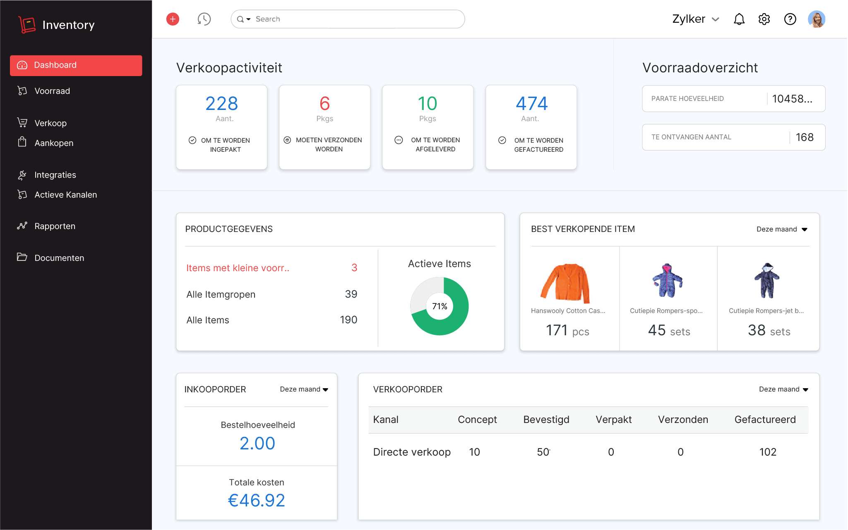Click the orange Hanswooly Cotton cardigan thumbnail
The width and height of the screenshot is (848, 530).
(x=565, y=283)
